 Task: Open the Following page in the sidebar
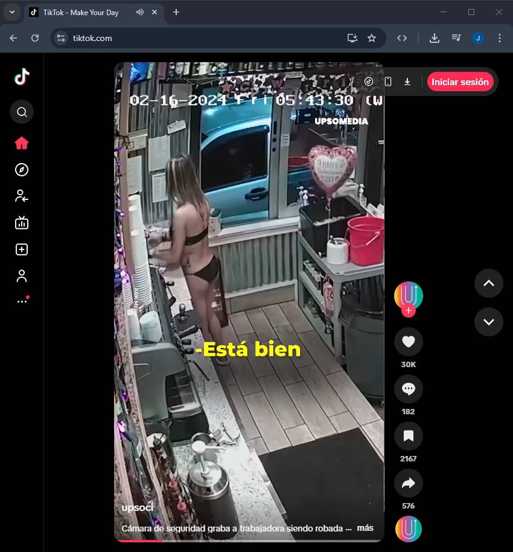pyautogui.click(x=22, y=196)
